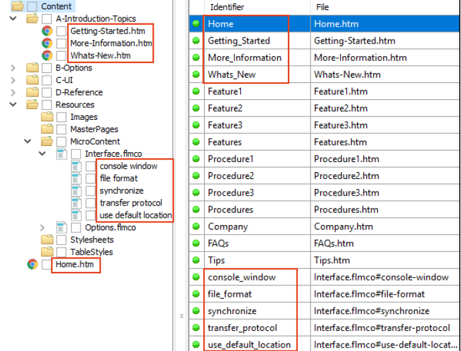Expand the Options.flmco node
Image resolution: width=461 pixels, height=351 pixels.
pyautogui.click(x=44, y=228)
